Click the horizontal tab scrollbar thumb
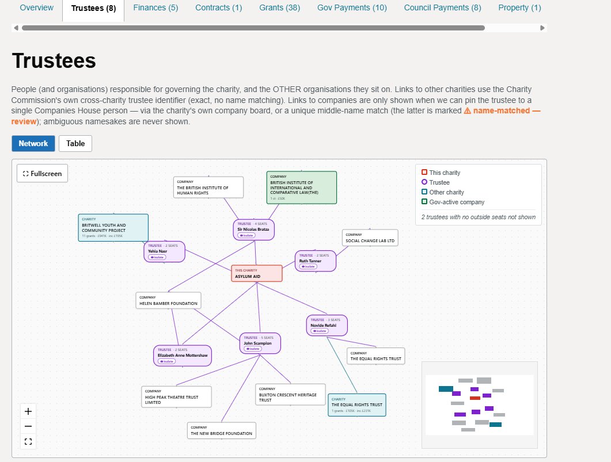This screenshot has width=611, height=462. pyautogui.click(x=253, y=28)
